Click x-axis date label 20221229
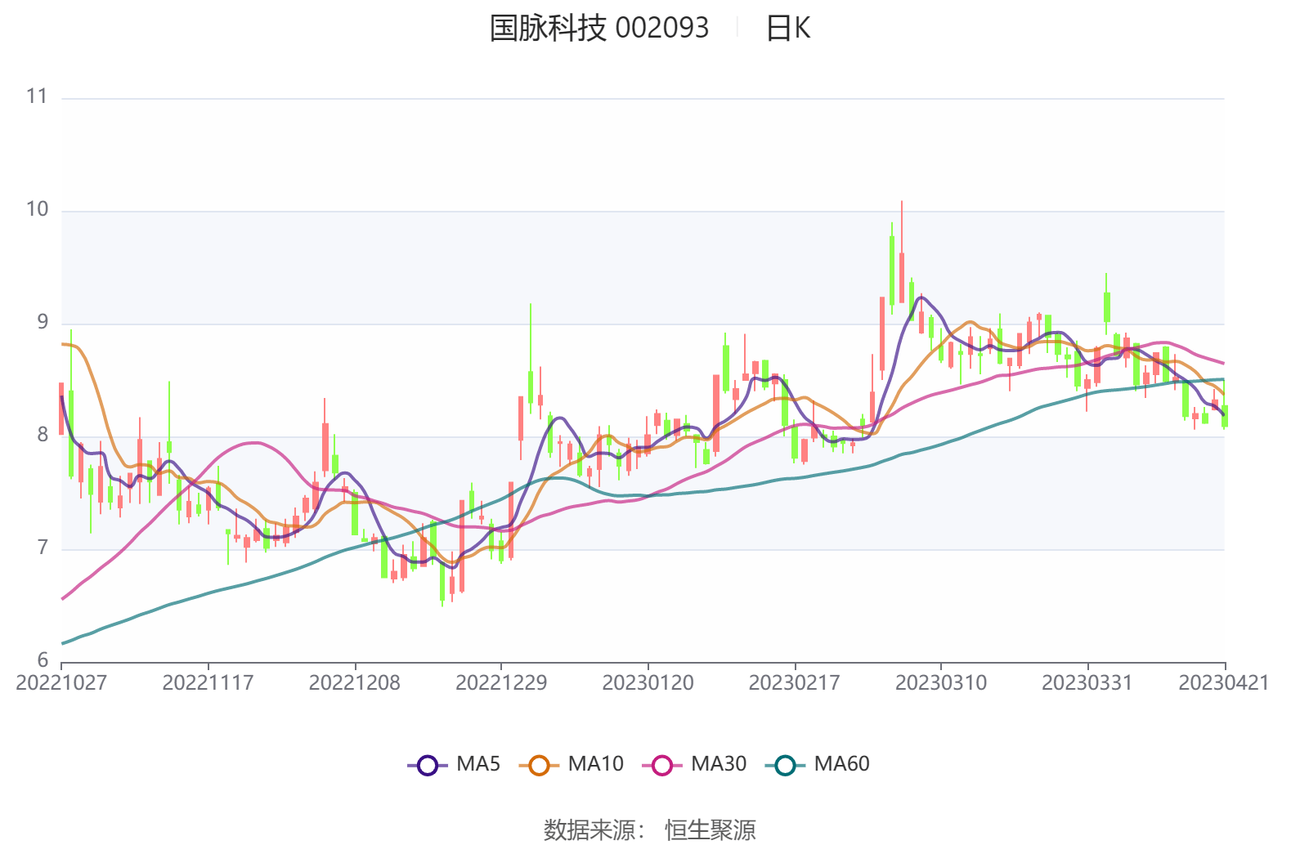Image resolution: width=1300 pixels, height=845 pixels. coord(501,682)
